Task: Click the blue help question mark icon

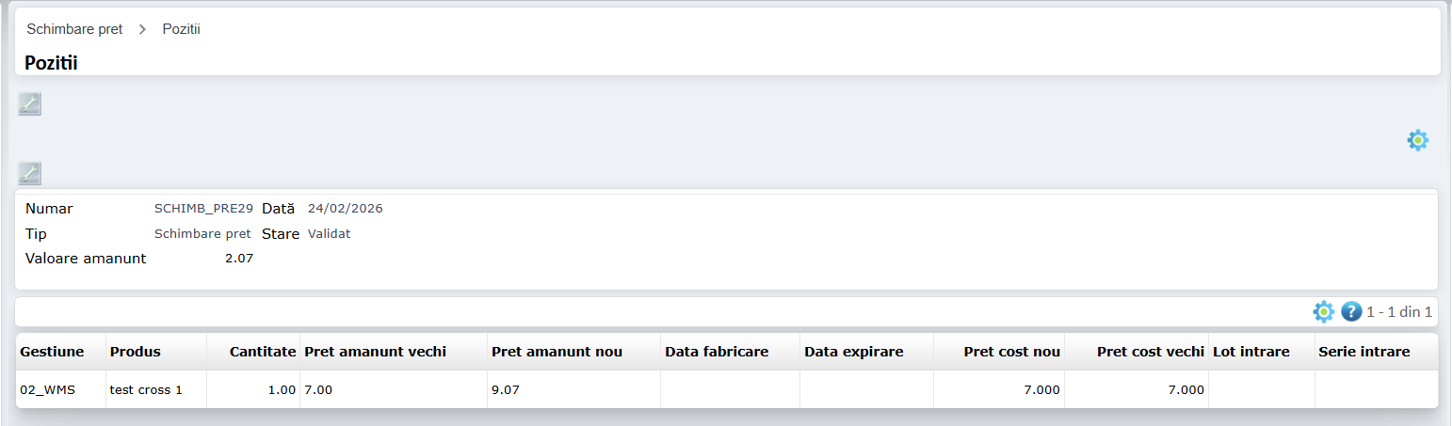Action: (x=1351, y=311)
